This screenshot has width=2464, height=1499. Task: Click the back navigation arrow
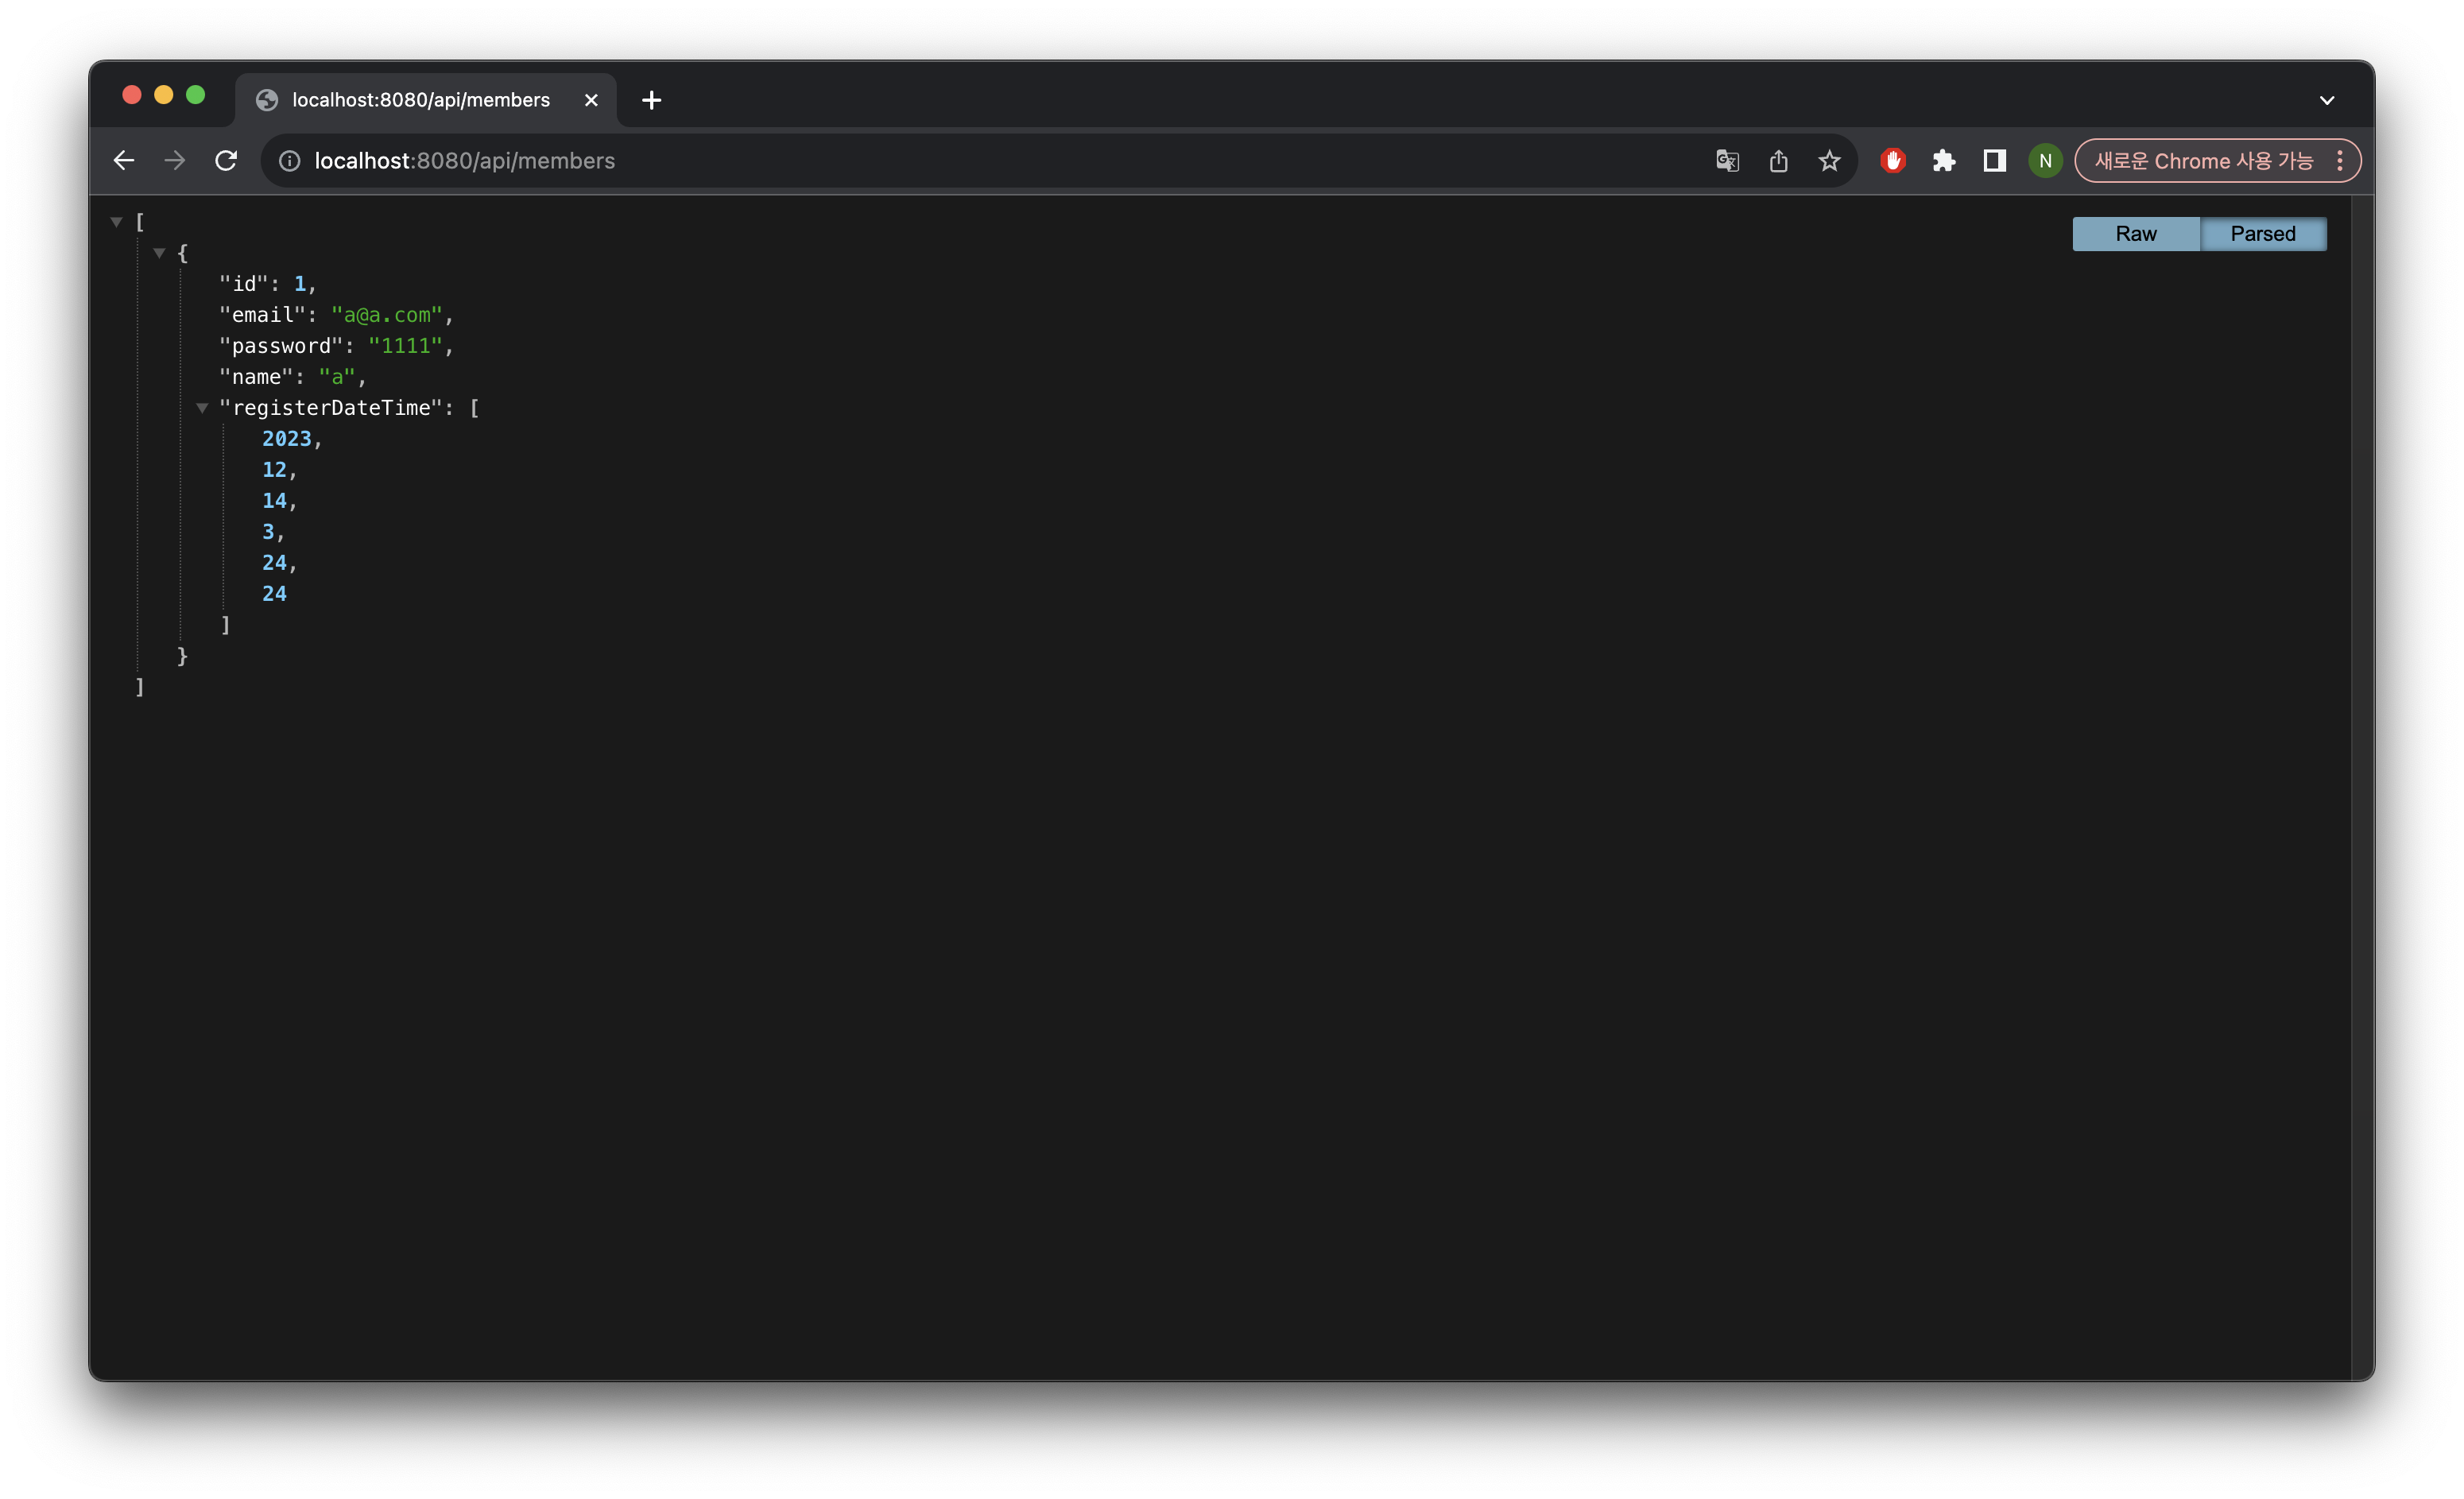(x=124, y=161)
